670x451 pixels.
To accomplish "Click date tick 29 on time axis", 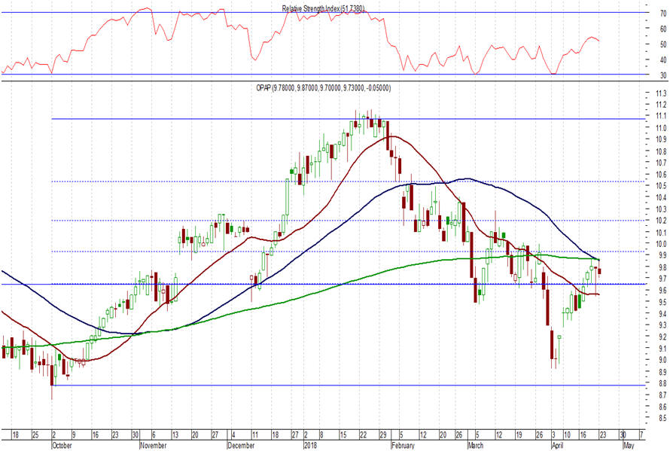I will tap(383, 435).
